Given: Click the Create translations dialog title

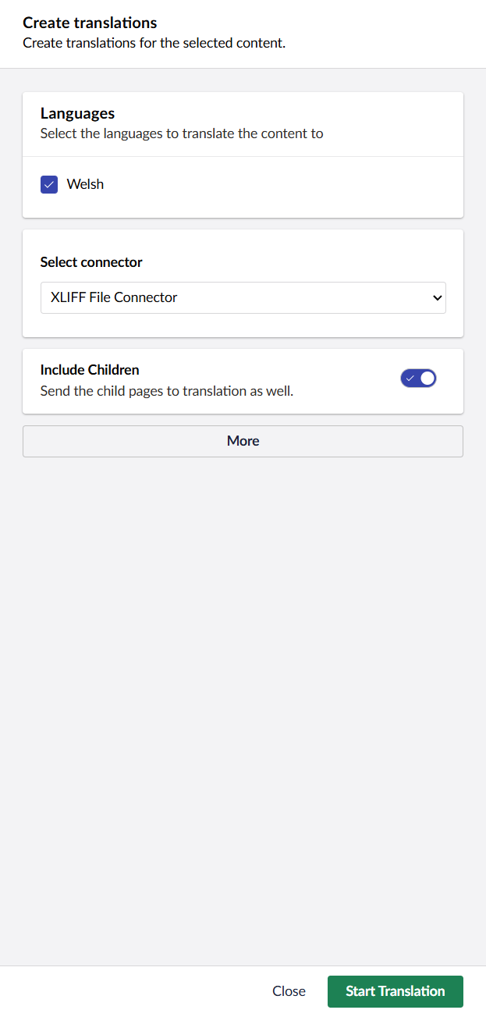Looking at the screenshot, I should pos(90,23).
